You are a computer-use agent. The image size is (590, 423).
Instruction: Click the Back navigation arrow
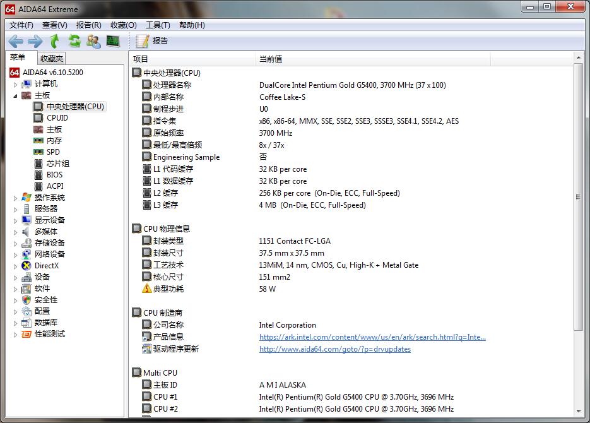[16, 41]
